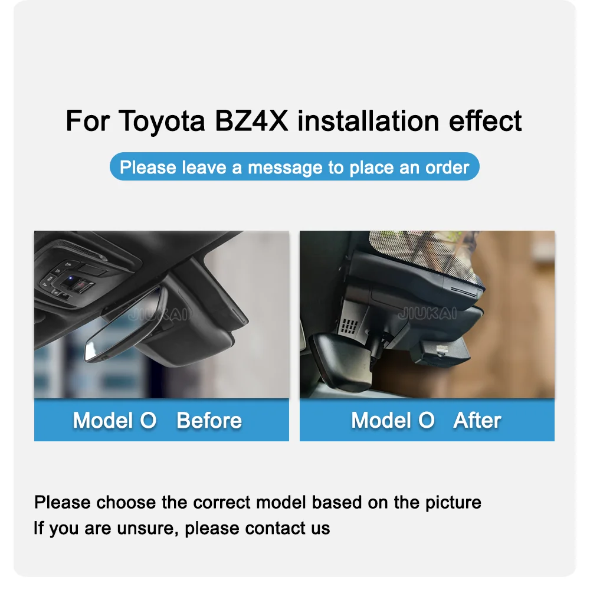Click the 'For Toyota BZ4X installation effect' heading
Image resolution: width=590 pixels, height=590 pixels.
click(294, 121)
